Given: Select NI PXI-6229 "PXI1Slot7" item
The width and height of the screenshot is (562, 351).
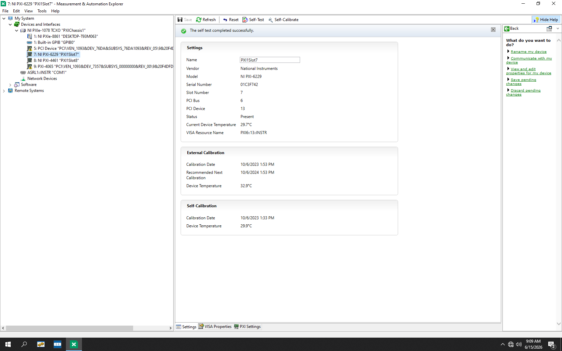Looking at the screenshot, I should [56, 54].
